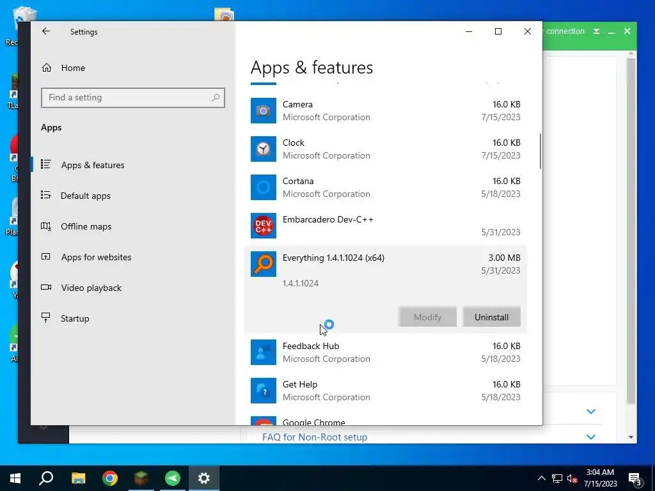Select the Embarcadero Dev-C++ entry name

[328, 220]
